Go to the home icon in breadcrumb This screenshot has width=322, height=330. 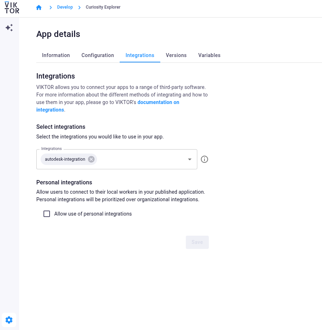(x=39, y=8)
